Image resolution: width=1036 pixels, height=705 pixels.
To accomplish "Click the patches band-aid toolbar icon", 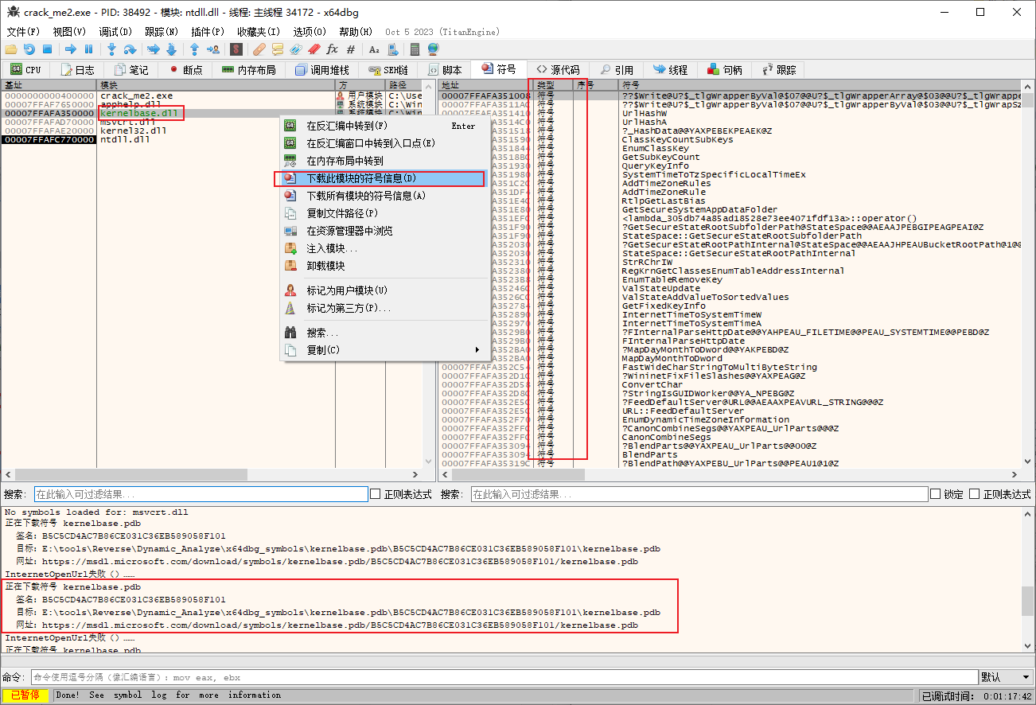I will tap(259, 49).
